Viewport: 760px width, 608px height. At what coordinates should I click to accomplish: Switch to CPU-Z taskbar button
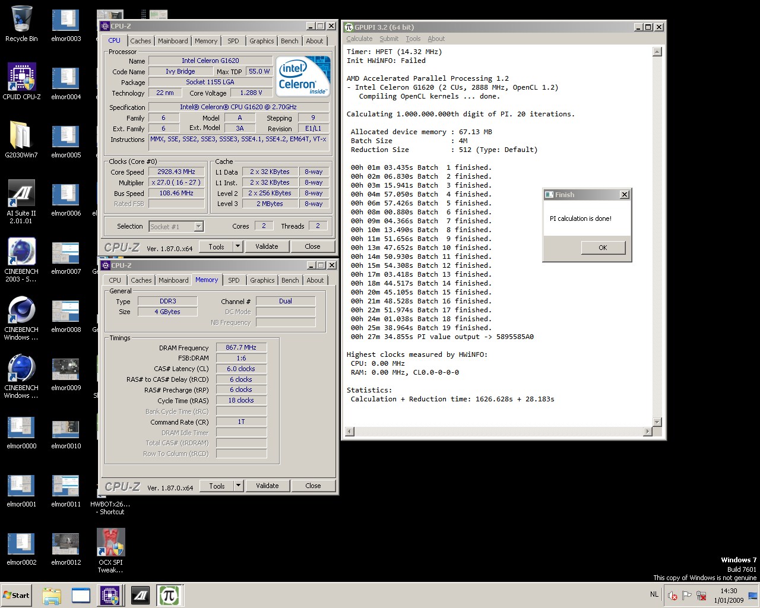pos(110,596)
